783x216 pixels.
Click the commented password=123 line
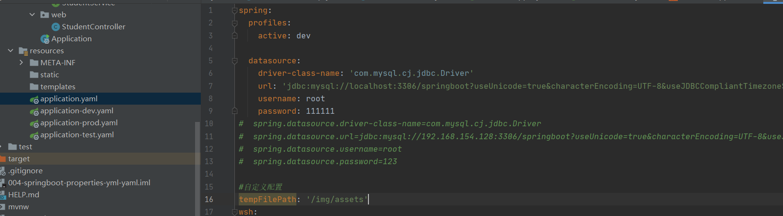318,162
